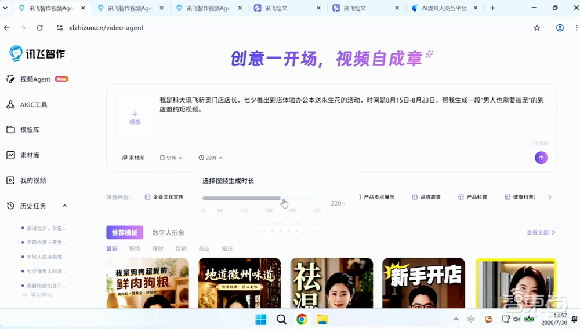Screen dimensions: 580x329
Task: Set the duration to the 300 mark
Action: [x=316, y=210]
